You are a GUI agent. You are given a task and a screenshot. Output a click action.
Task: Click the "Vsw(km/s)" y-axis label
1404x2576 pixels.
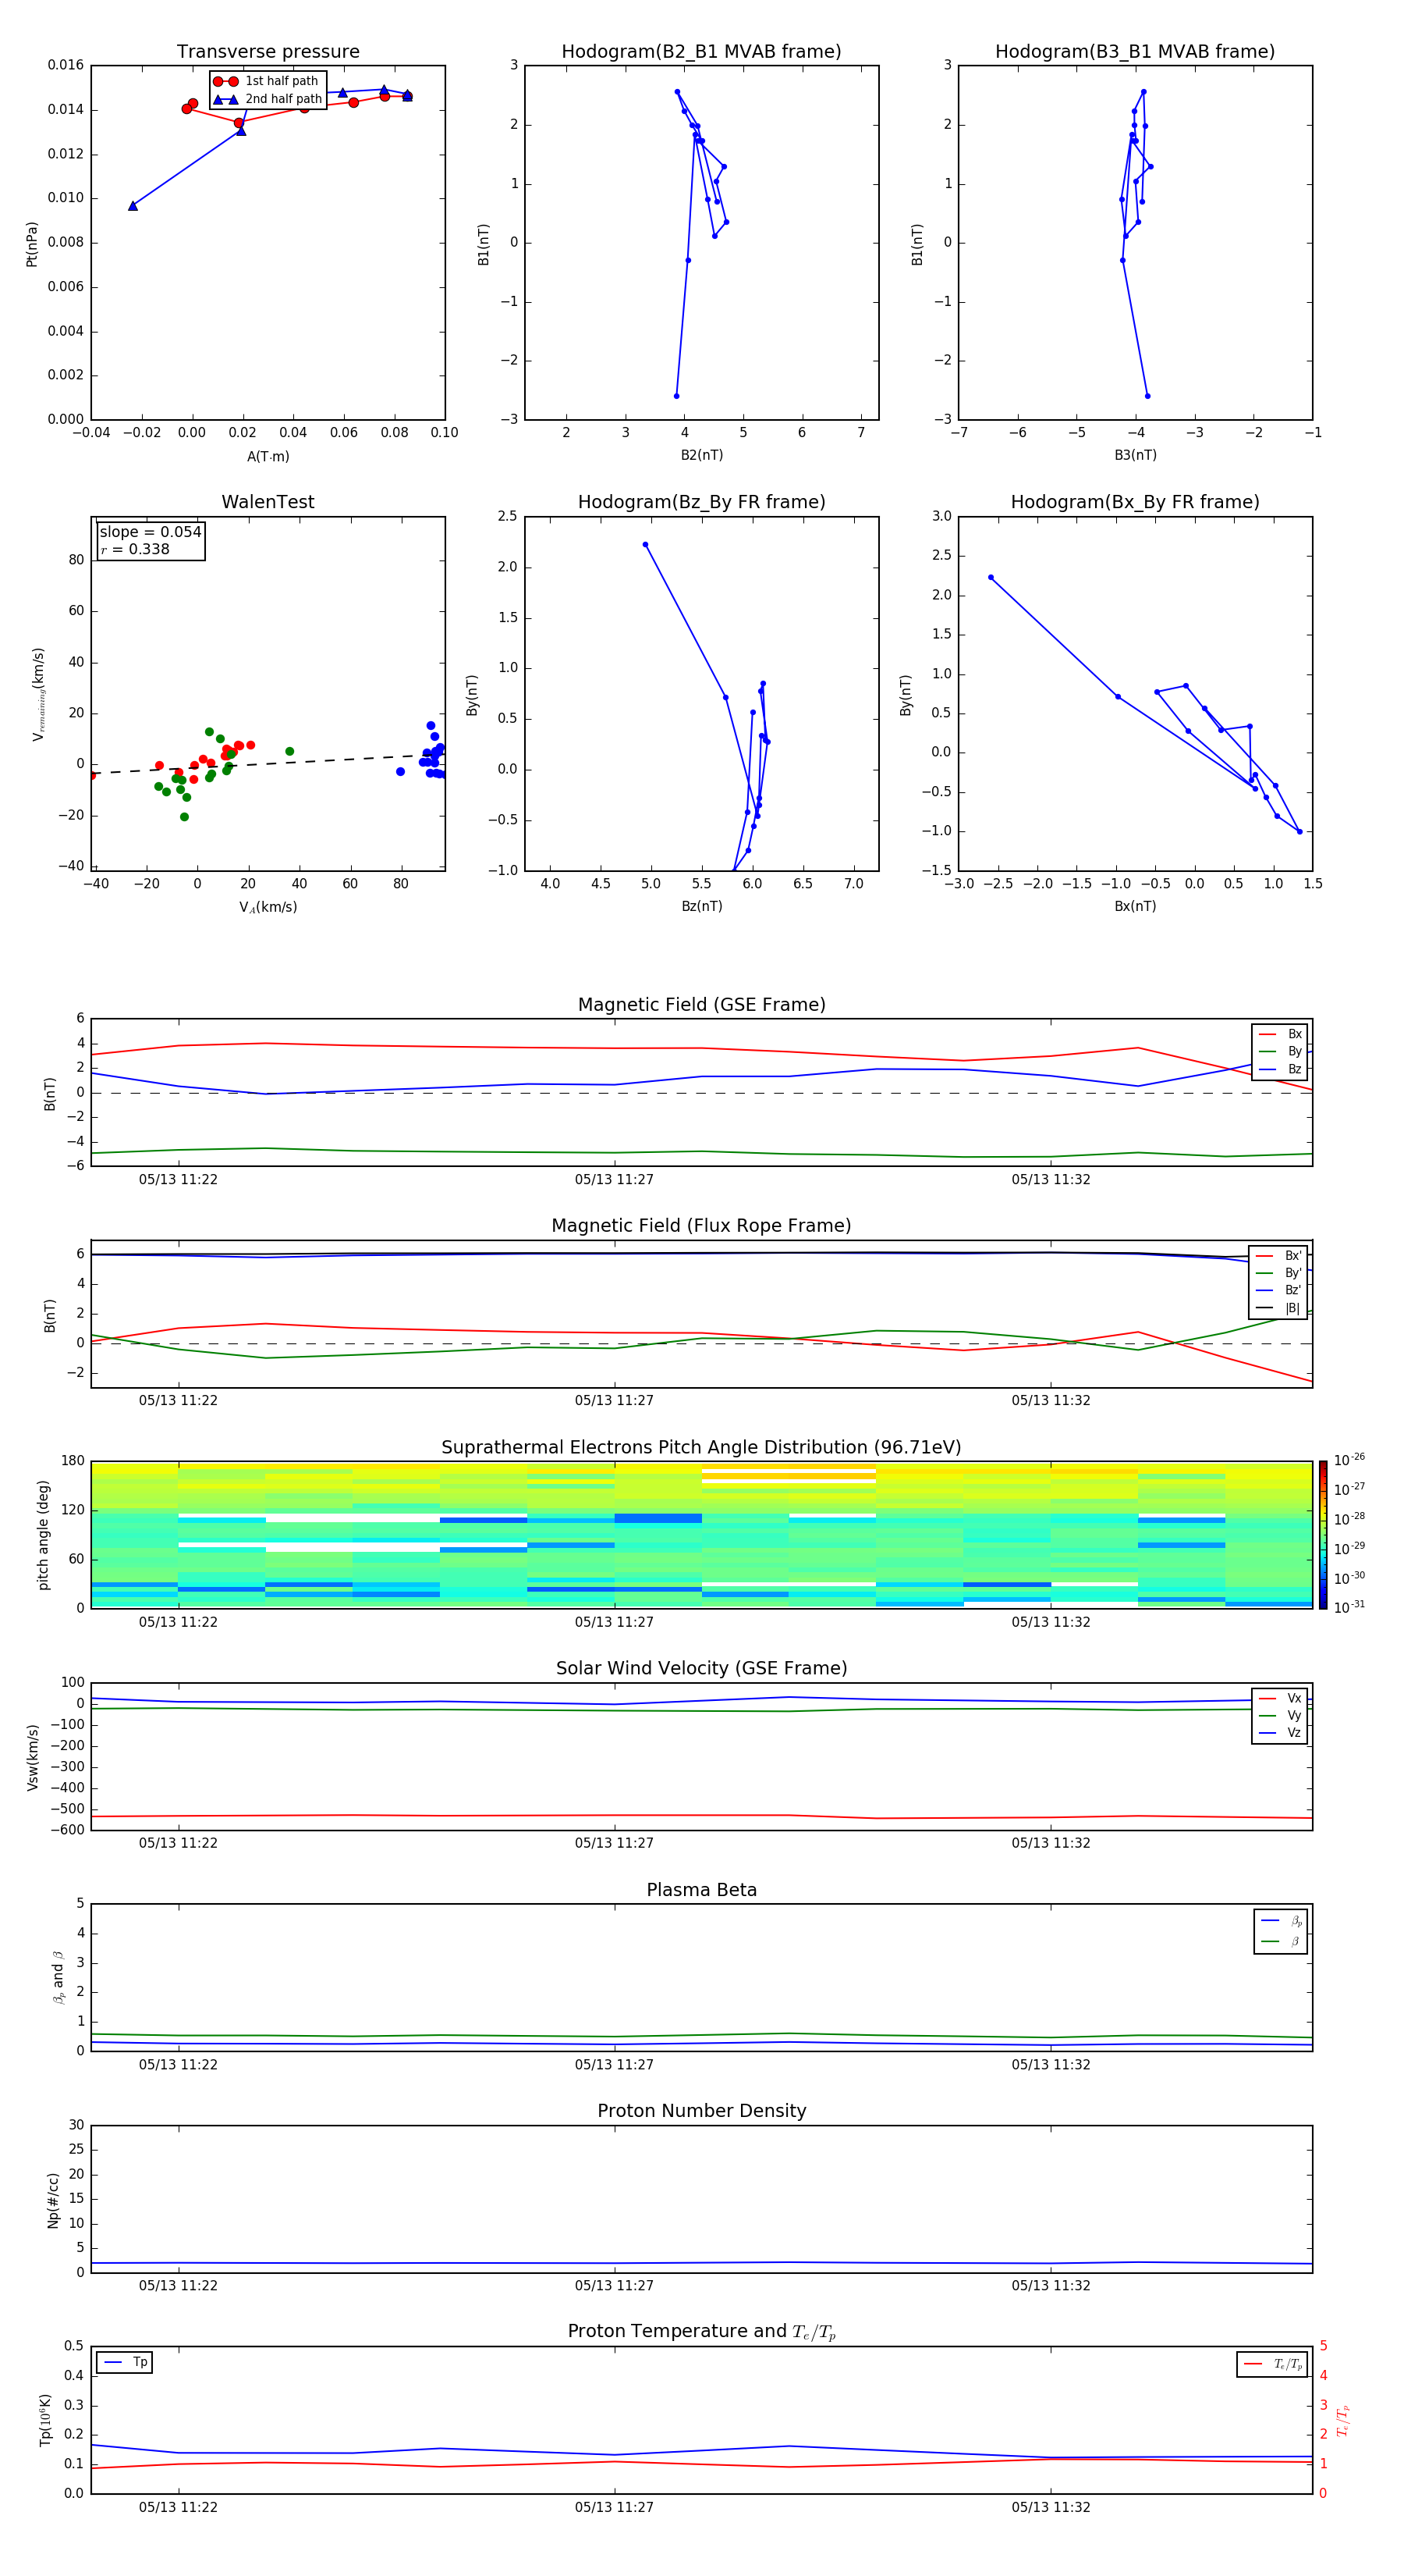[32, 1757]
